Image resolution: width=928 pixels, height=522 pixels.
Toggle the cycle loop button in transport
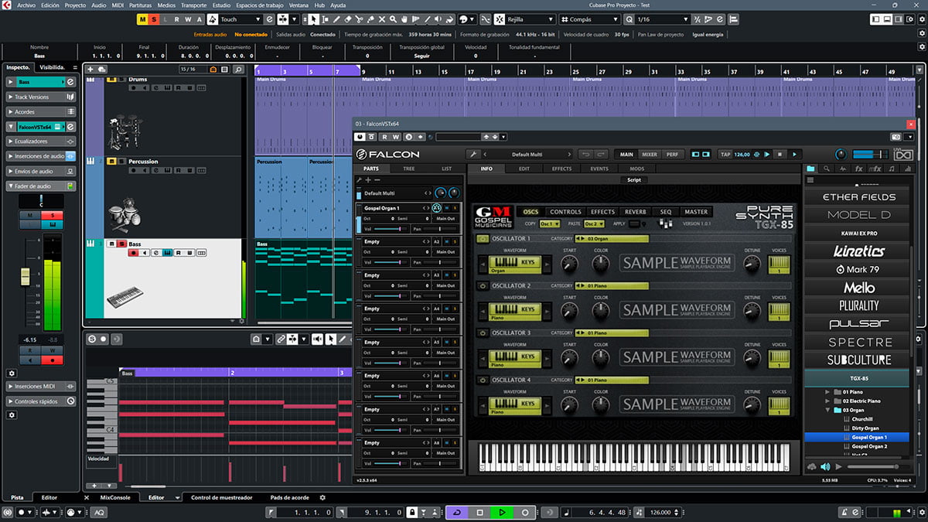point(456,512)
